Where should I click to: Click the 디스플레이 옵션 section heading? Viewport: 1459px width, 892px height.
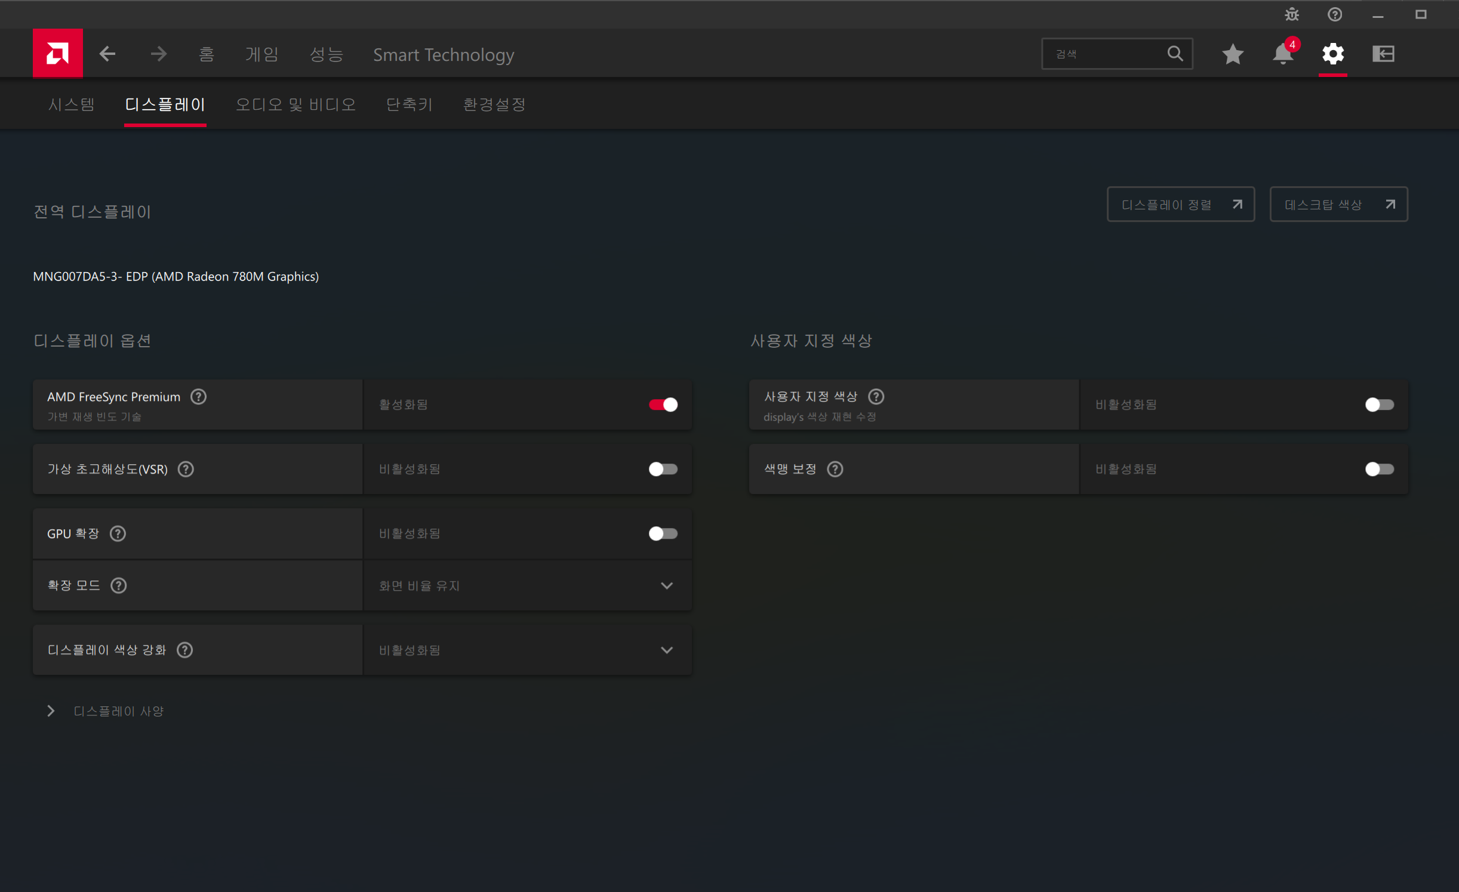pos(93,341)
